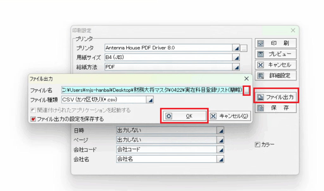Uncheck ファイル出力の設定を保存する checkbox
Screen dimensions: 324x191
click(x=33, y=119)
